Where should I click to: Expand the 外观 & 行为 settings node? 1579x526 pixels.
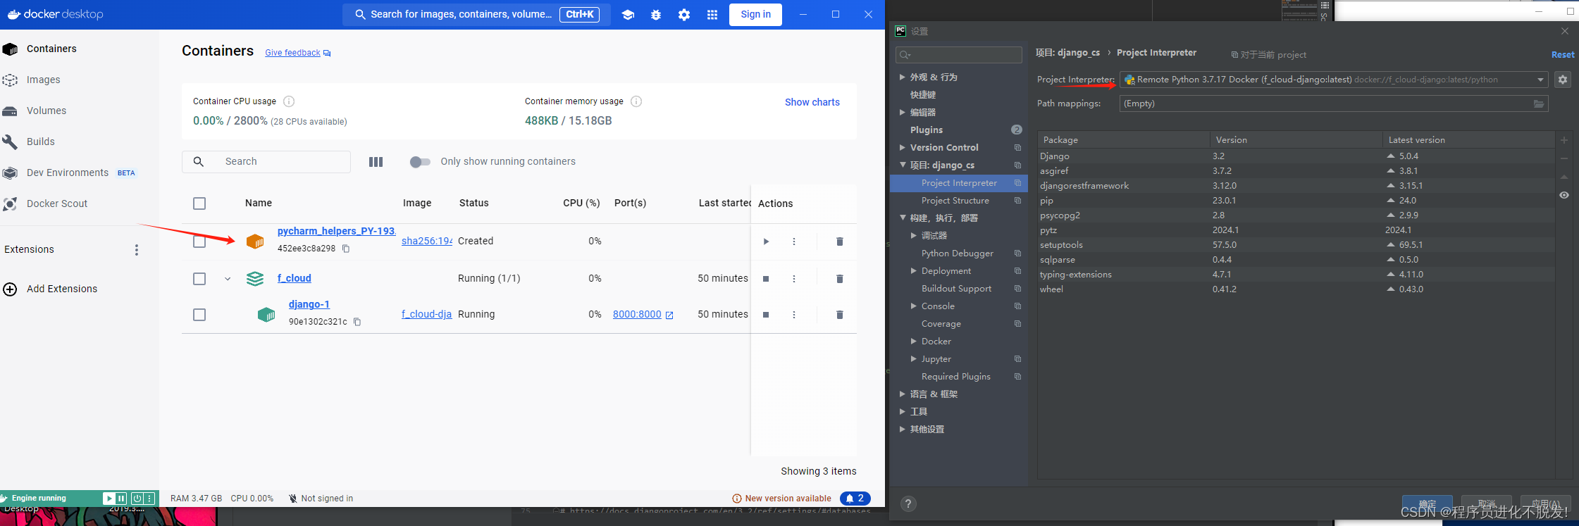click(903, 77)
